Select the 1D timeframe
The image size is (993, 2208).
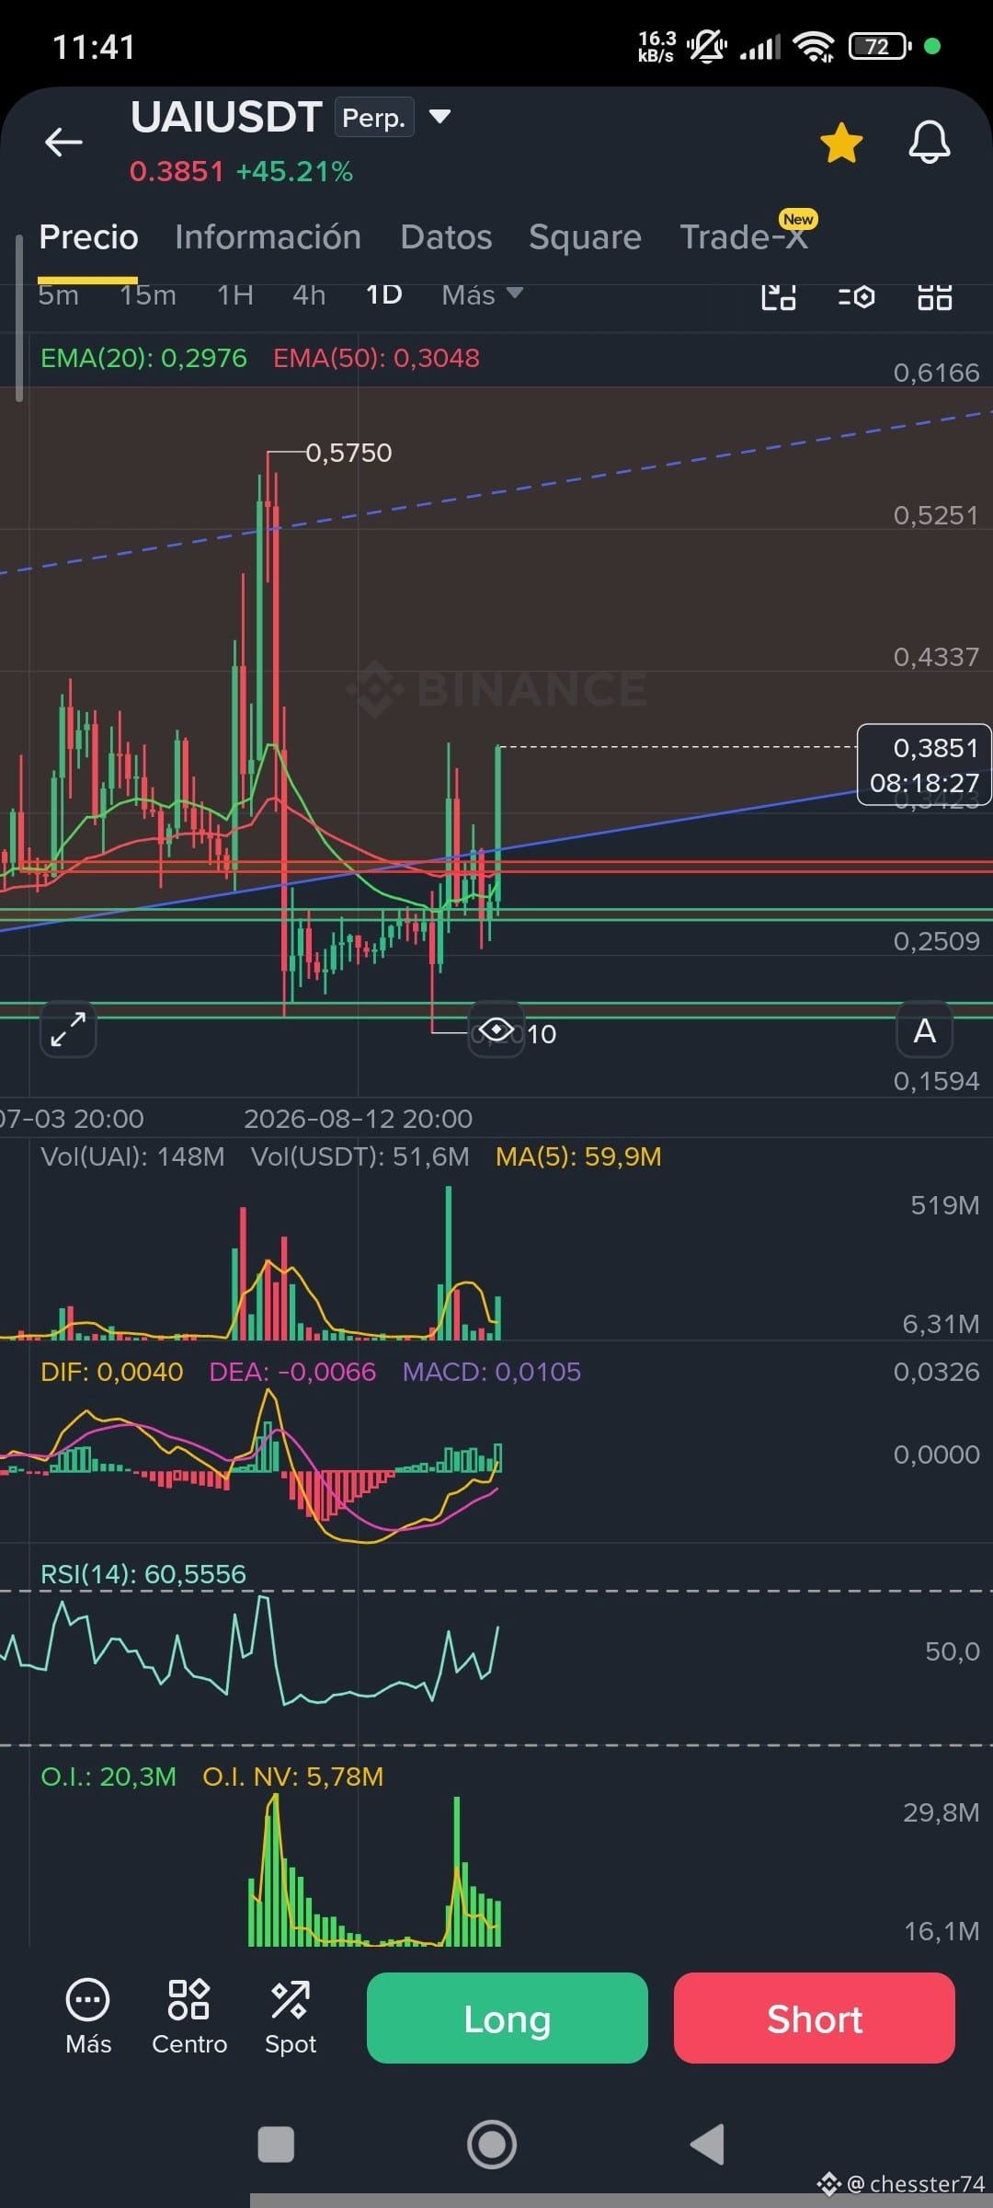pos(384,295)
